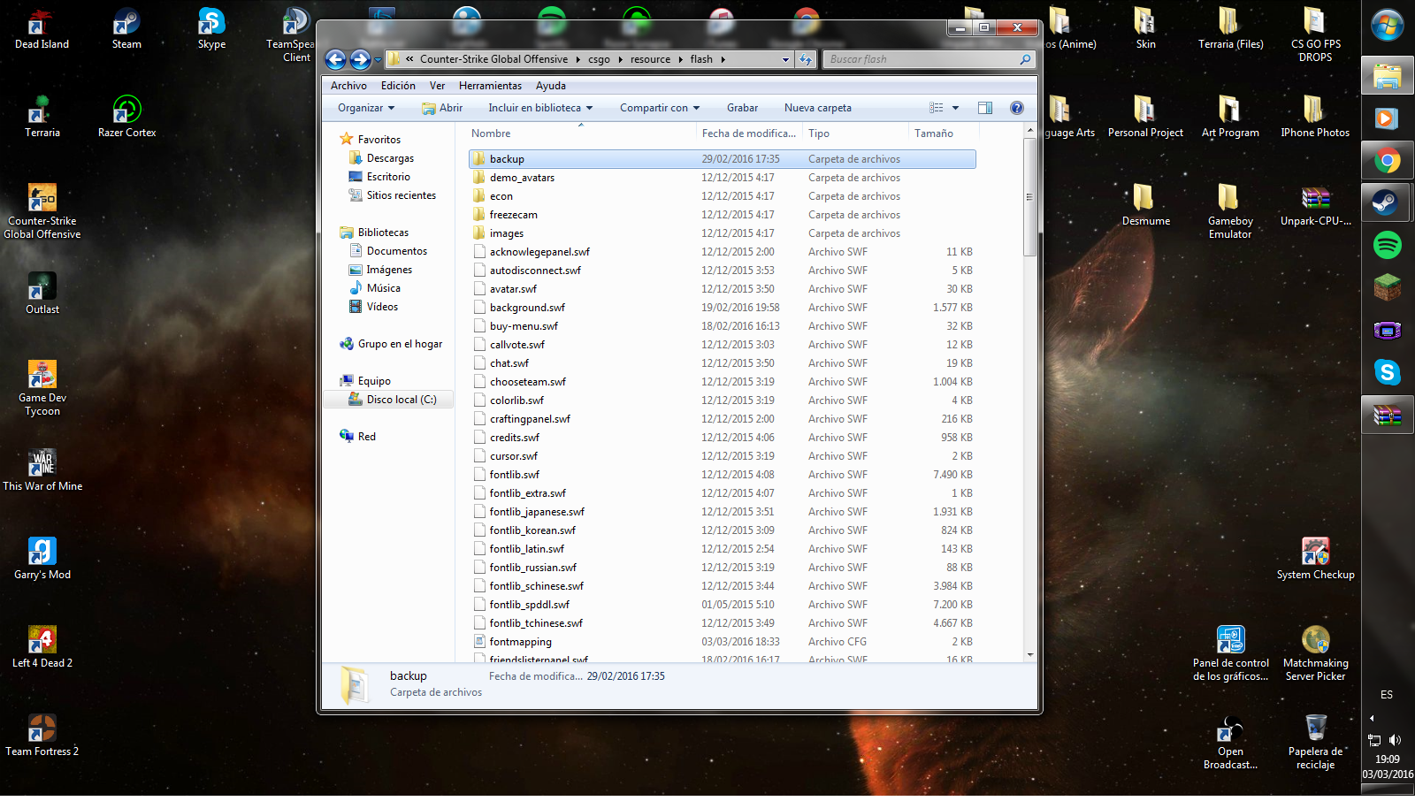
Task: Show hidden system tray icons
Action: (x=1372, y=718)
